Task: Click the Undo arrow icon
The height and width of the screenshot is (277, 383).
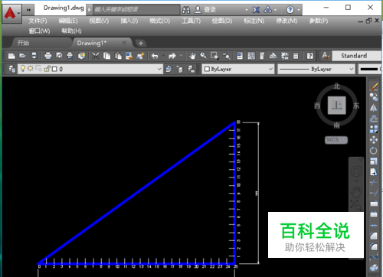Action: pos(155,56)
